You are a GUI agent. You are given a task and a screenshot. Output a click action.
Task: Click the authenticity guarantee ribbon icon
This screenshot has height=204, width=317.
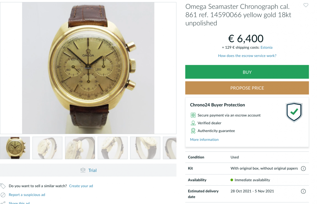click(193, 131)
